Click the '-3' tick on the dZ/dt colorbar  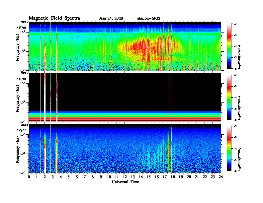tap(235, 137)
